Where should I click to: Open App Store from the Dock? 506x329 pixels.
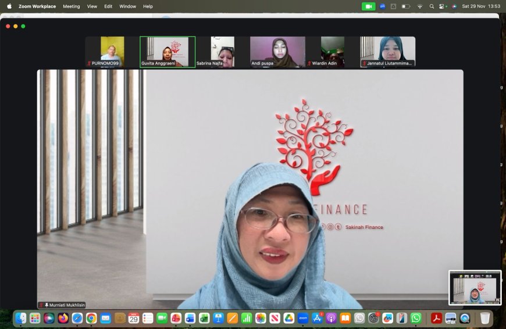(x=317, y=319)
